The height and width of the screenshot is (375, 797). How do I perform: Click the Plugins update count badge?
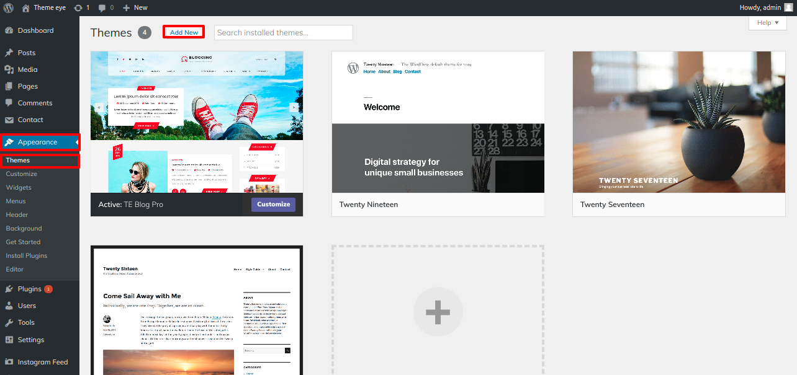48,289
